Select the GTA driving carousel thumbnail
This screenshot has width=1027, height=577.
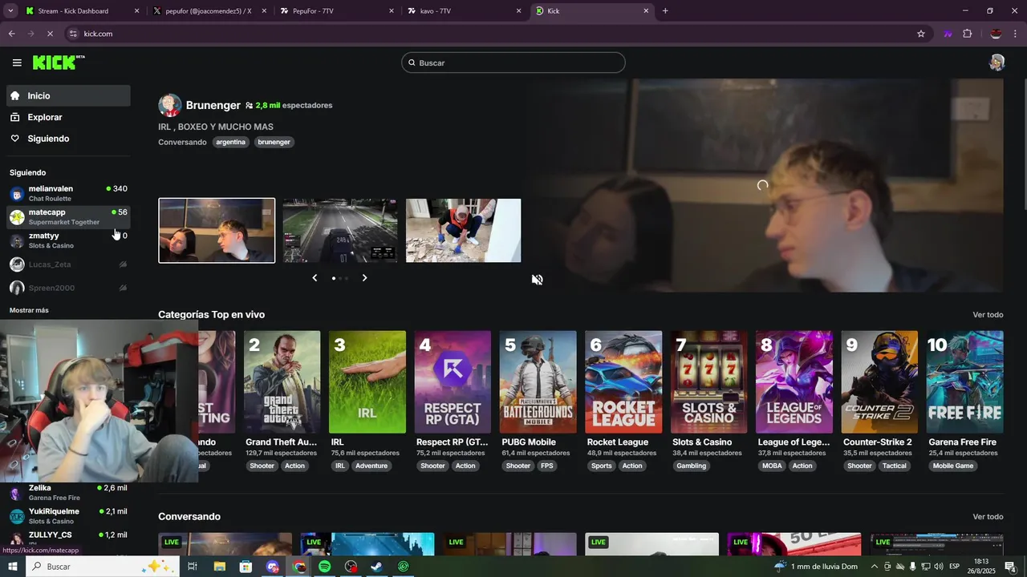click(340, 231)
